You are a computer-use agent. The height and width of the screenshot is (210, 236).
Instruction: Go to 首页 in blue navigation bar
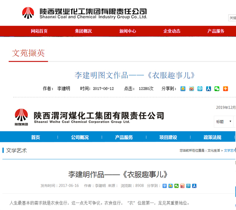(x=35, y=137)
